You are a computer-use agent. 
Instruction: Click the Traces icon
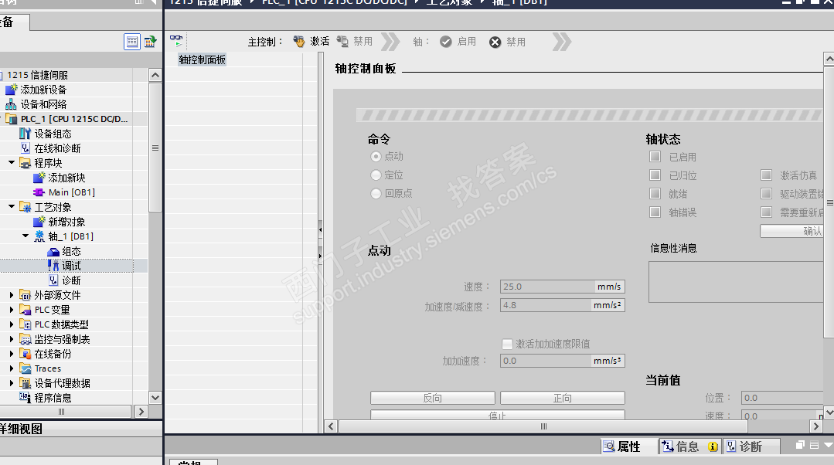click(25, 368)
